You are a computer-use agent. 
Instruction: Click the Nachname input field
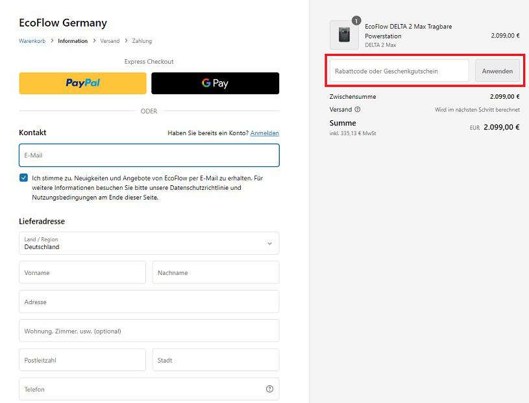(x=215, y=272)
